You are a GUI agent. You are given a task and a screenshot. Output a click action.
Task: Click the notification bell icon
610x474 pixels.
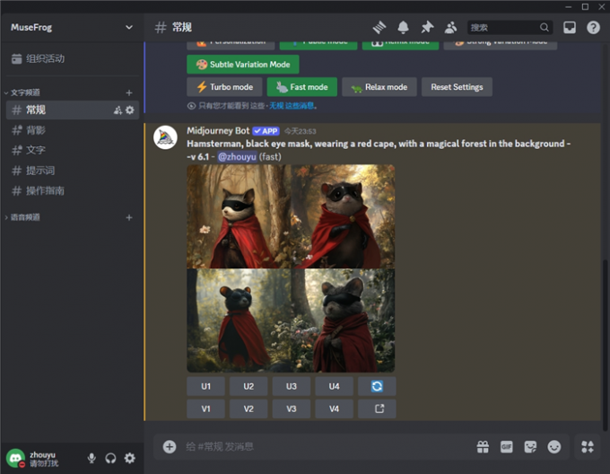(x=403, y=27)
